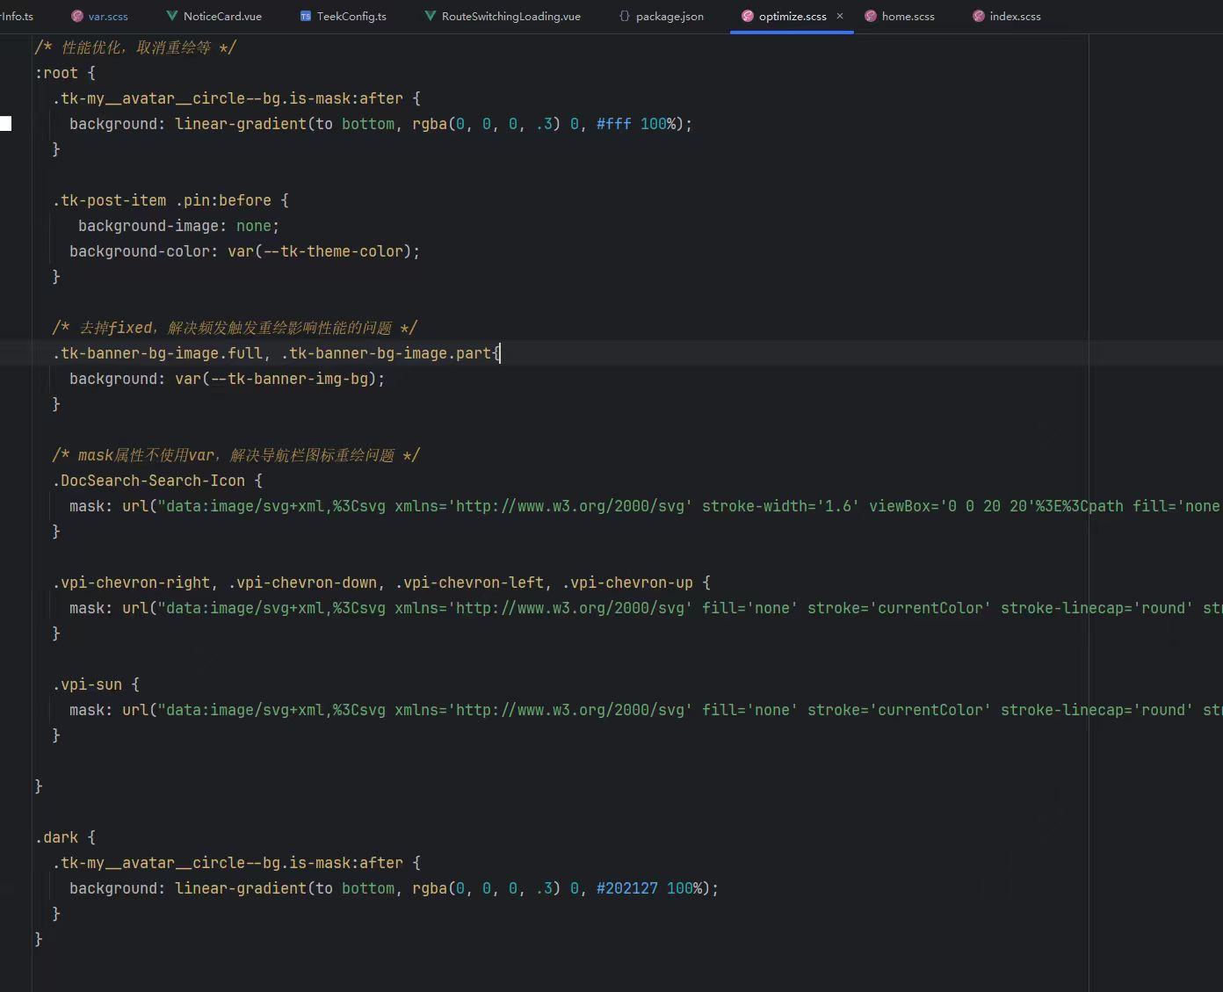Click the '/* 去掉fixed' comment line

(235, 328)
